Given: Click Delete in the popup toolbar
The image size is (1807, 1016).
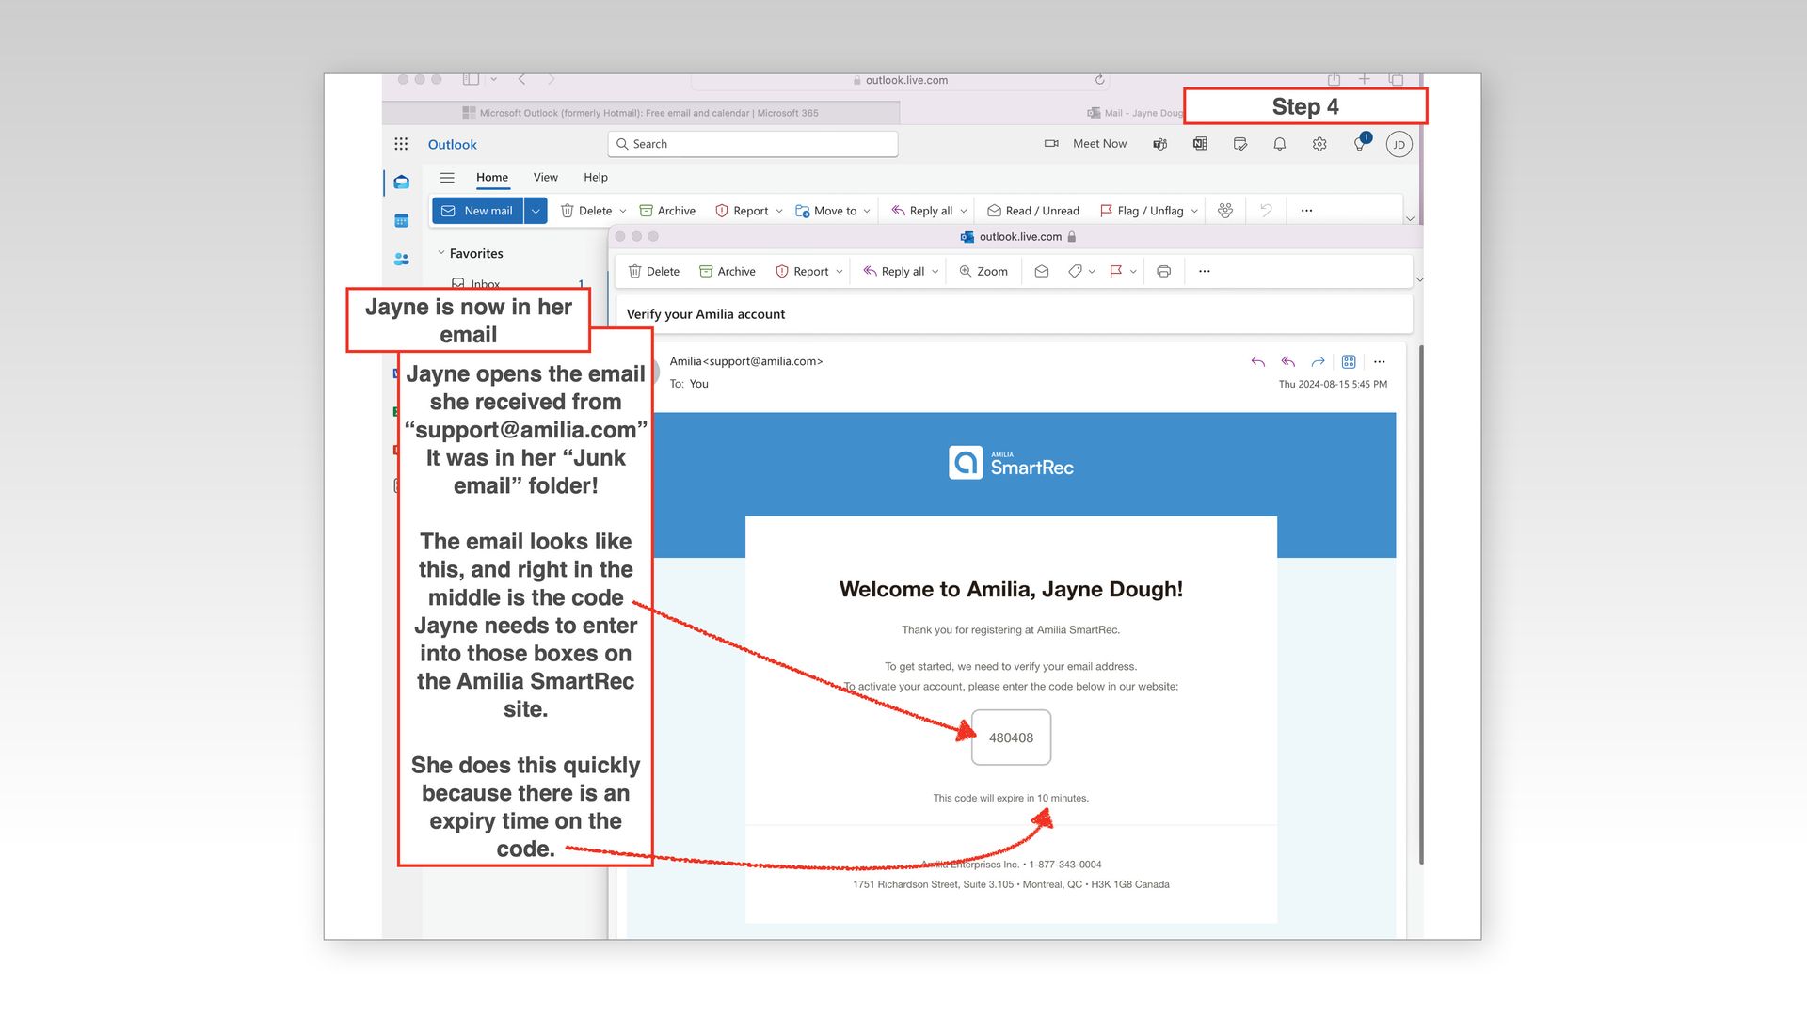Looking at the screenshot, I should (654, 272).
